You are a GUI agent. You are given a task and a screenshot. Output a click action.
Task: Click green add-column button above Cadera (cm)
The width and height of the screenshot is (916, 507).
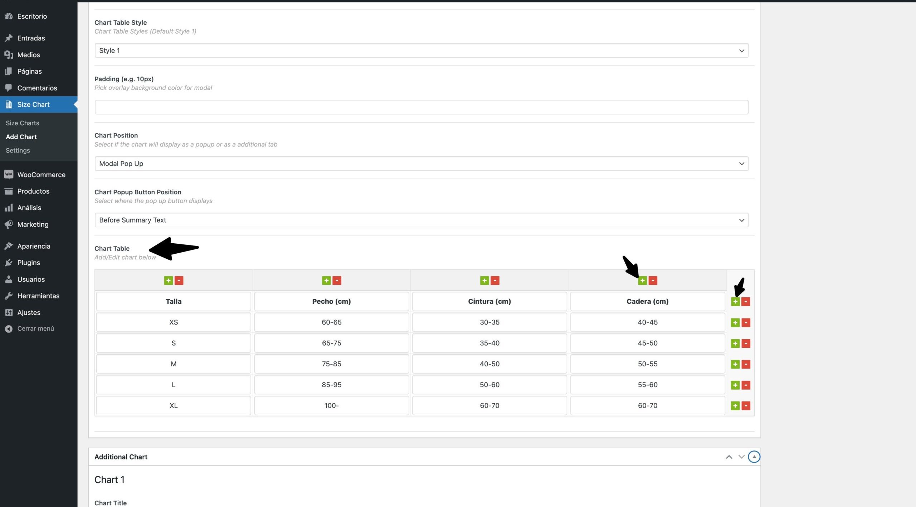point(642,281)
